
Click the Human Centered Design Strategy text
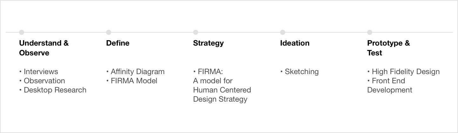tap(222, 94)
